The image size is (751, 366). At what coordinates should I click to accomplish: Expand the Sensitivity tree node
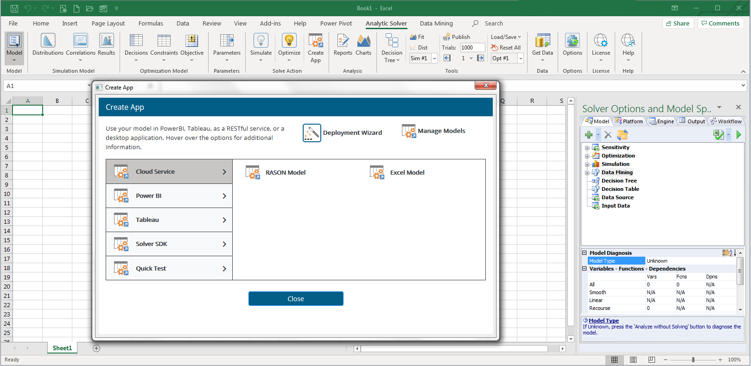(x=587, y=148)
